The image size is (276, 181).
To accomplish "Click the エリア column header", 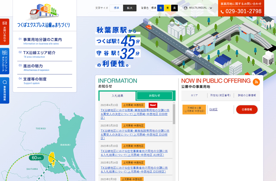I will 194,95.
